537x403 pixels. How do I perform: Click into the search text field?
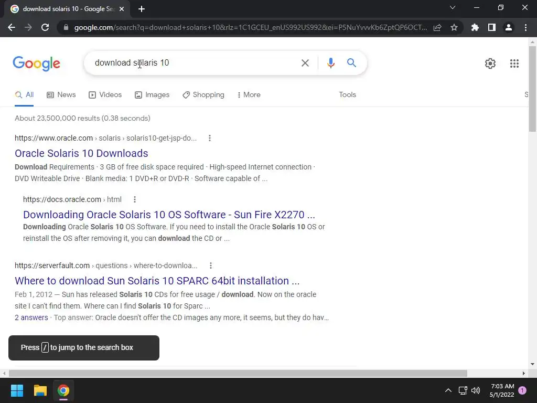(x=192, y=63)
